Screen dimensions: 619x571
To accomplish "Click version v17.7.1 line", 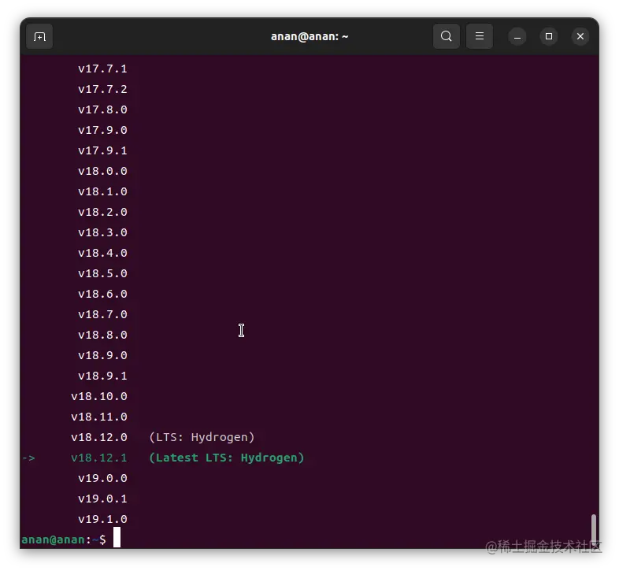I will pos(102,69).
